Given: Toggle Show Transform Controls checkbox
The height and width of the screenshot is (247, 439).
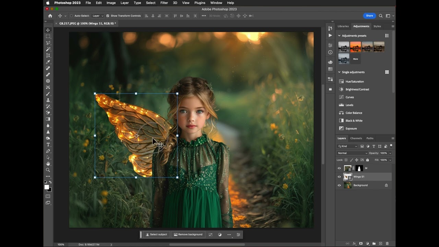Looking at the screenshot, I should click(x=108, y=16).
